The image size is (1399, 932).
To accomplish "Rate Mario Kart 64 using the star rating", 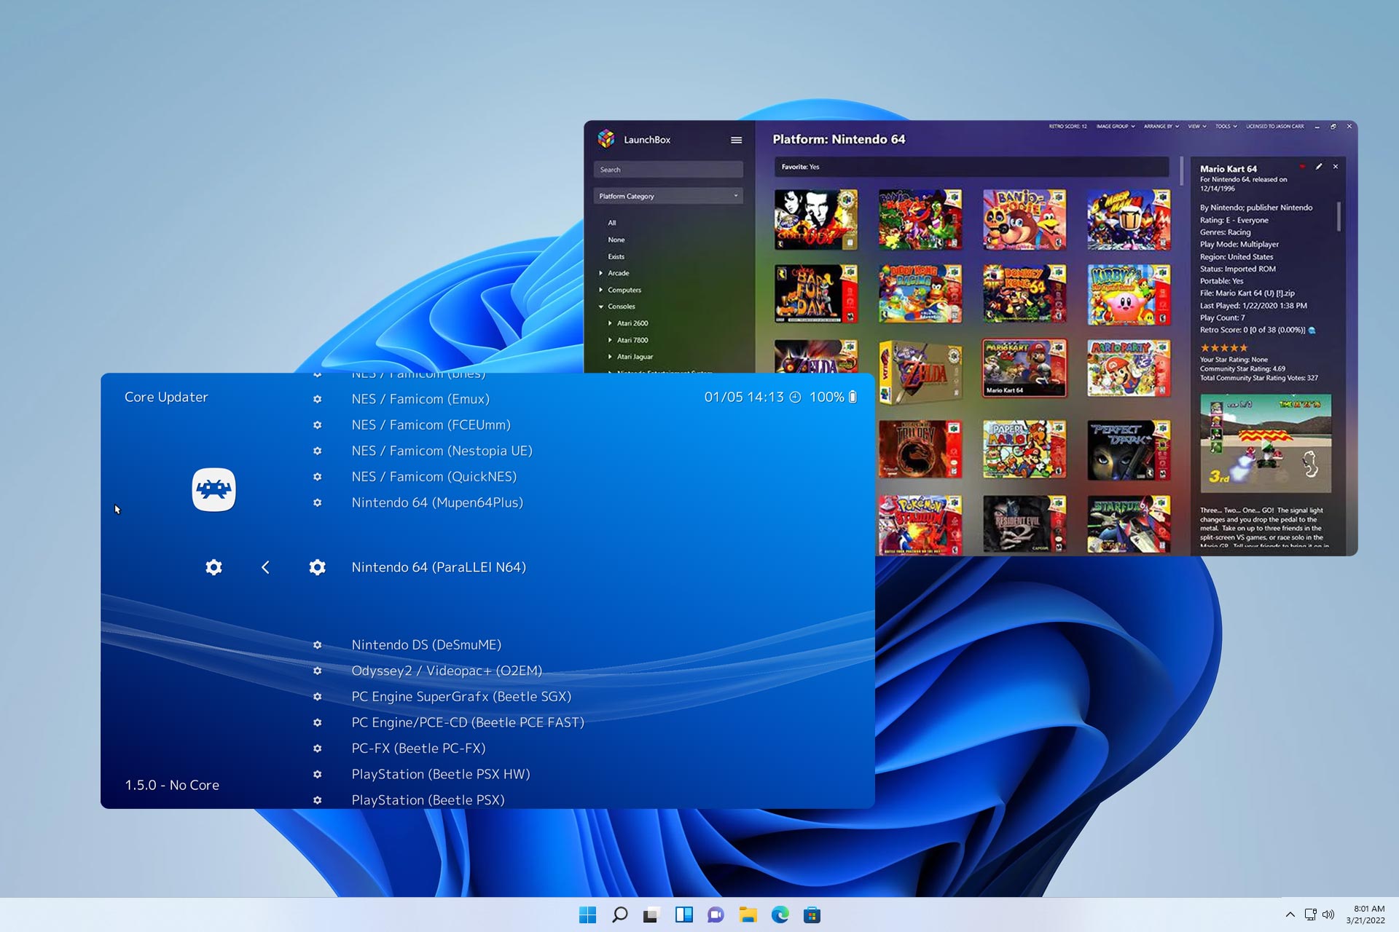I will [1224, 348].
